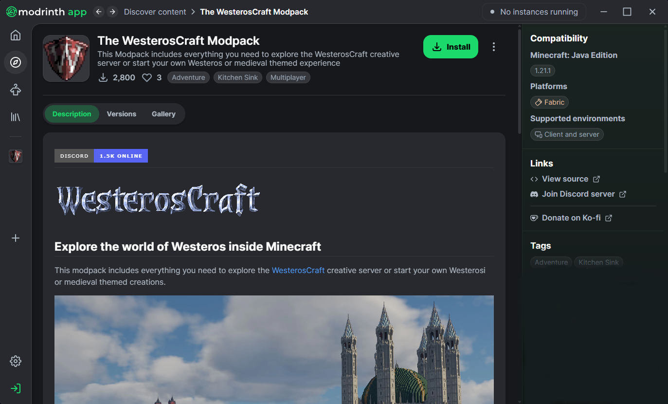Image resolution: width=668 pixels, height=404 pixels.
Task: Click the Discord 1.5K online badge
Action: pyautogui.click(x=101, y=156)
